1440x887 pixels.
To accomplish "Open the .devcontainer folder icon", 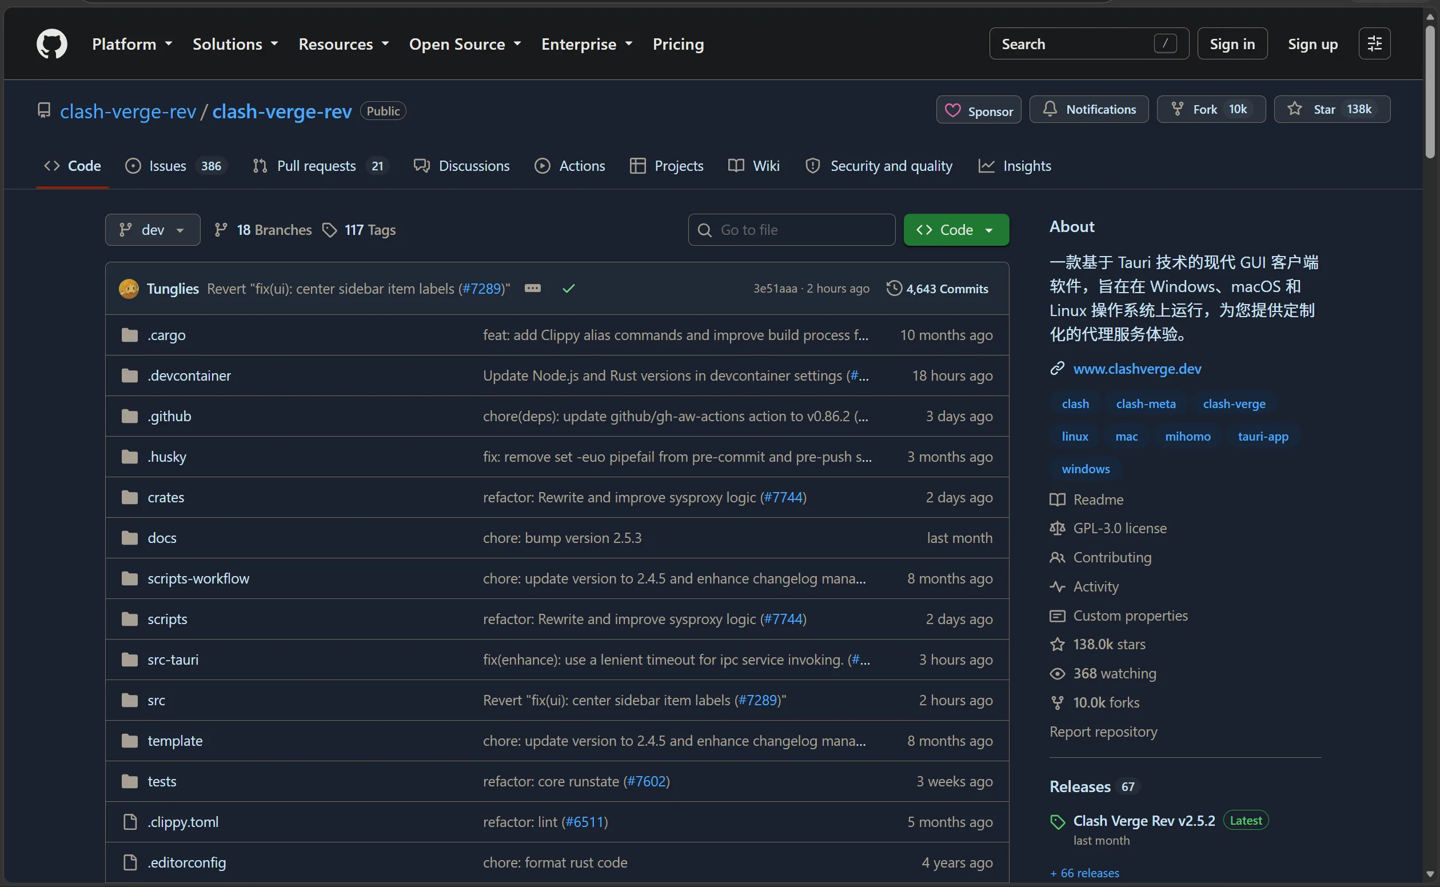I will pos(130,375).
